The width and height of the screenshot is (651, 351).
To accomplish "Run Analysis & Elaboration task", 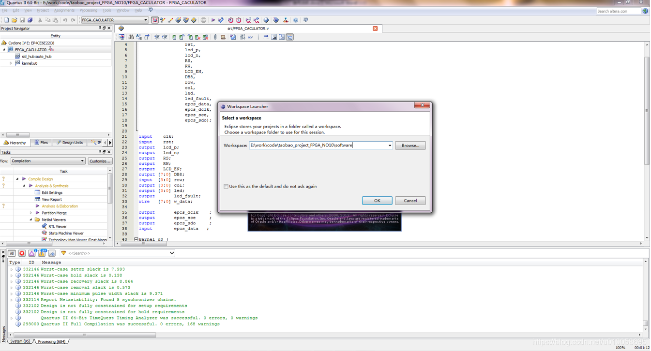I will coord(60,206).
